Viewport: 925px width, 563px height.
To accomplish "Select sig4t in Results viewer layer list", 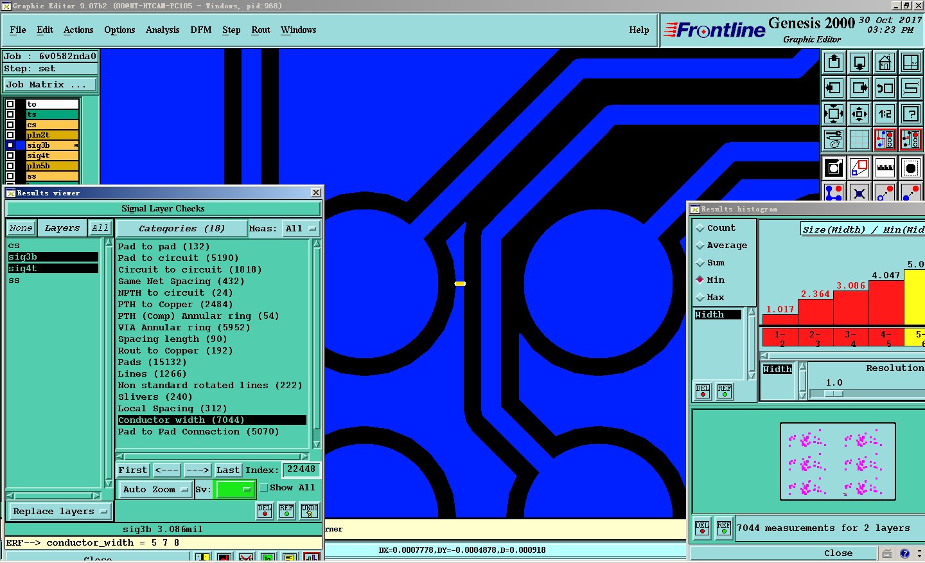I will (53, 269).
